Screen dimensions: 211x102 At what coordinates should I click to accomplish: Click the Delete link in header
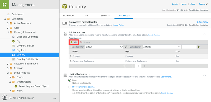coord(175,4)
